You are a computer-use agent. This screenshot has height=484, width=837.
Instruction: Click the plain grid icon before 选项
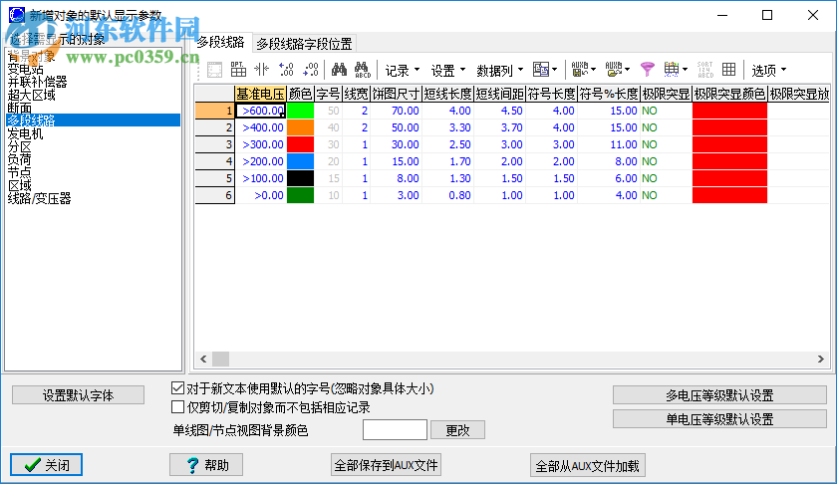[728, 70]
